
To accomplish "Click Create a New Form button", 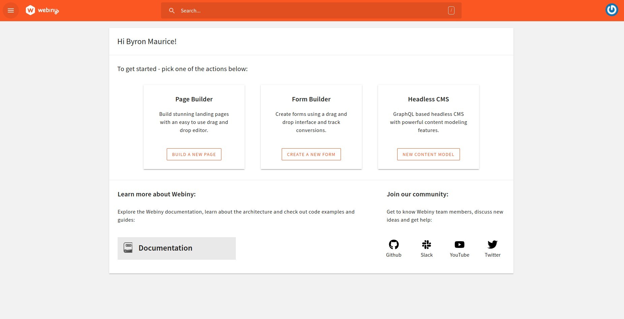I will tap(311, 154).
